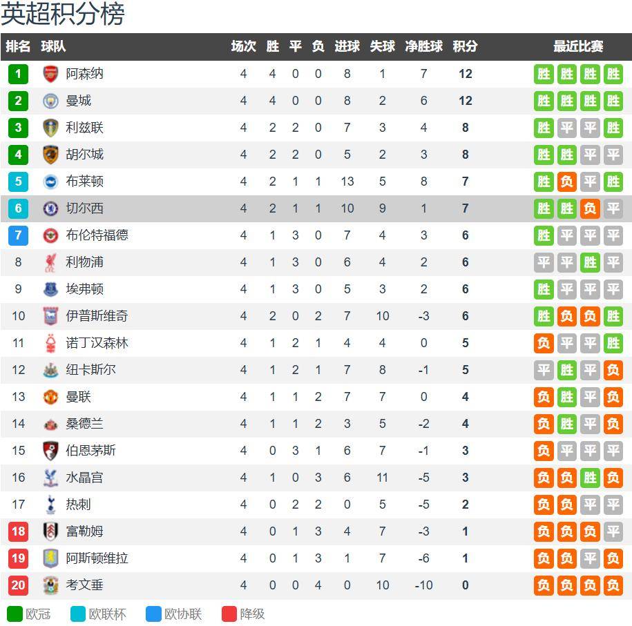Viewport: 632px width, 626px height.
Task: Open the 诺丁汉森林 team link
Action: tap(97, 343)
